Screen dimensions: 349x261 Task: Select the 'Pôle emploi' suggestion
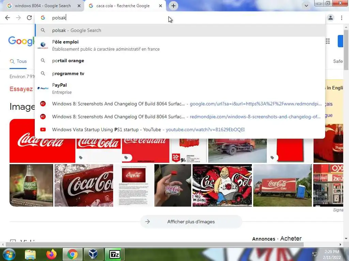[x=180, y=45]
